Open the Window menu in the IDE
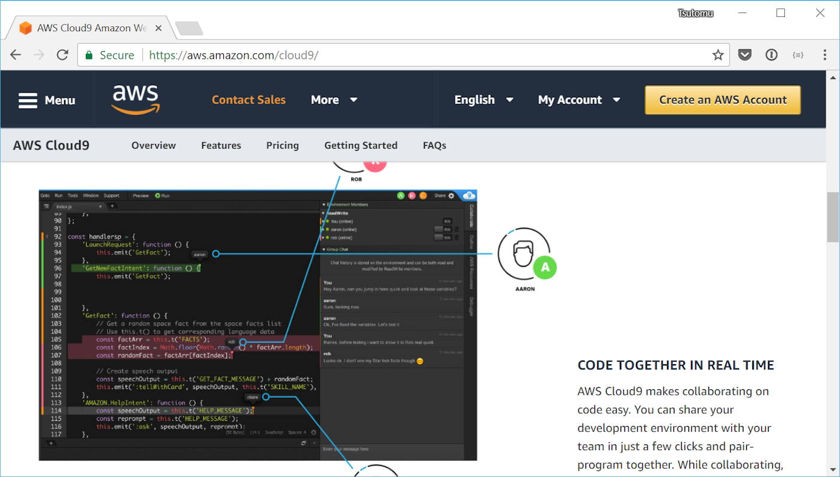 click(x=91, y=196)
